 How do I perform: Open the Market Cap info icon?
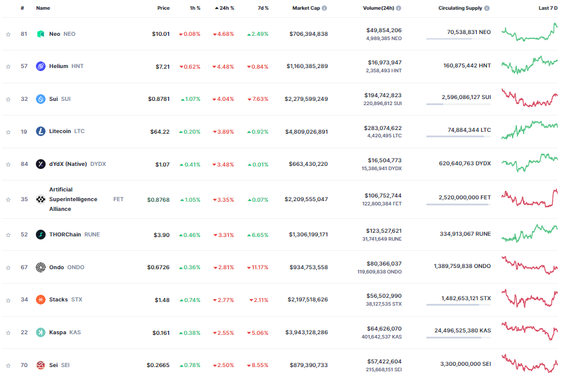(x=324, y=8)
